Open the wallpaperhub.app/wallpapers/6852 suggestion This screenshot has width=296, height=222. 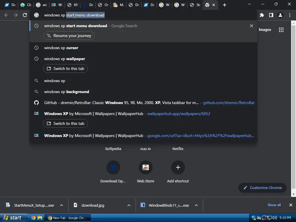143,114
